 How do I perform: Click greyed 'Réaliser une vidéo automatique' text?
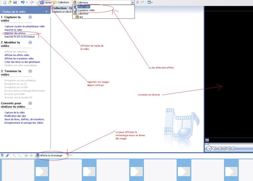pos(21,65)
